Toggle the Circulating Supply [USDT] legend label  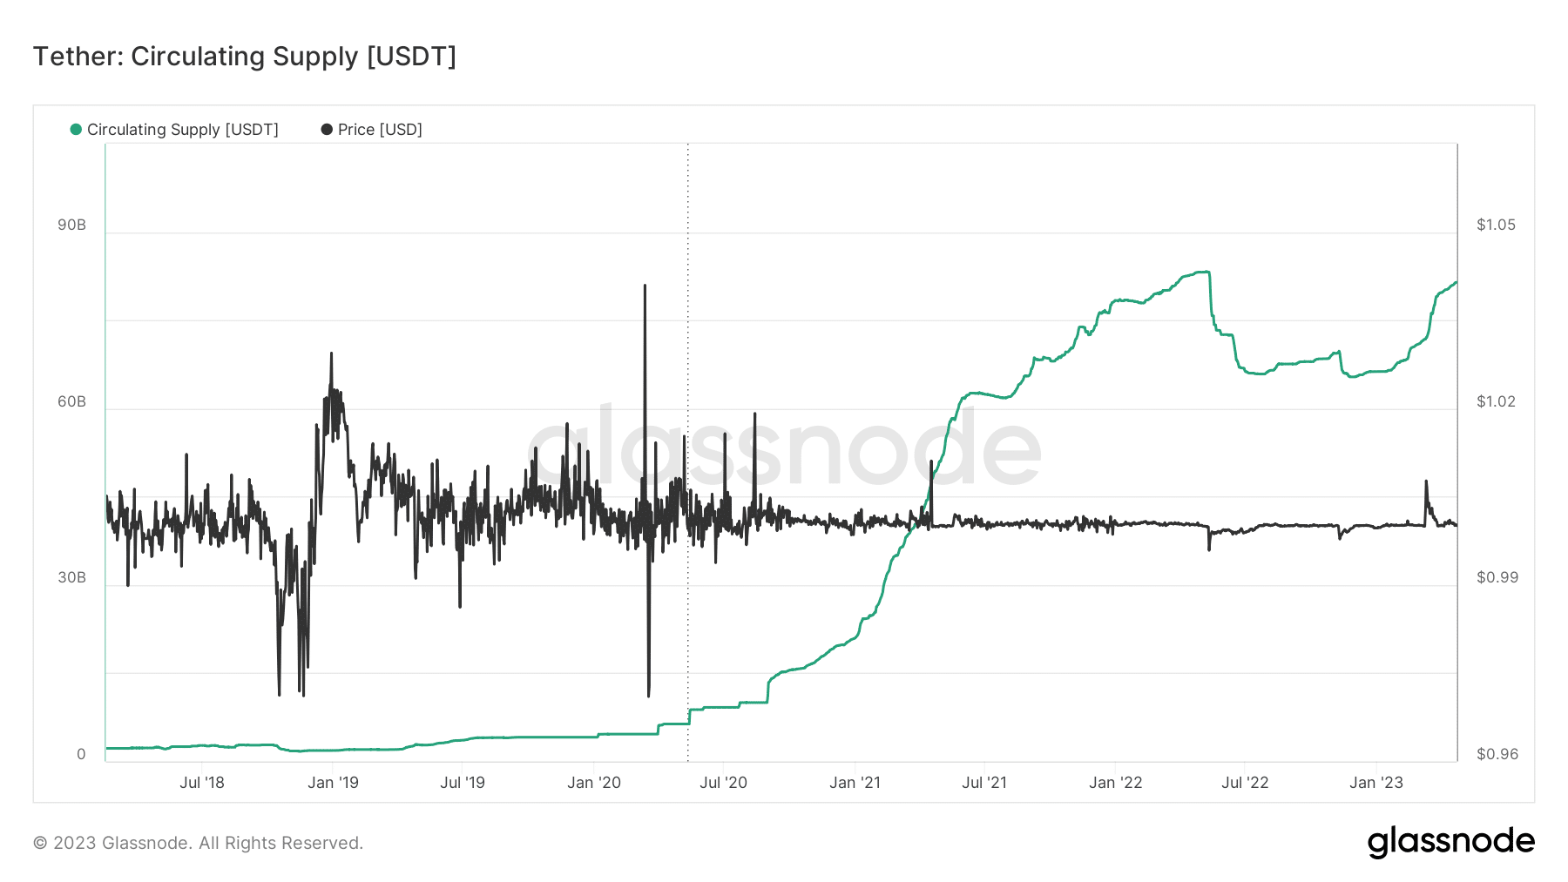(182, 130)
